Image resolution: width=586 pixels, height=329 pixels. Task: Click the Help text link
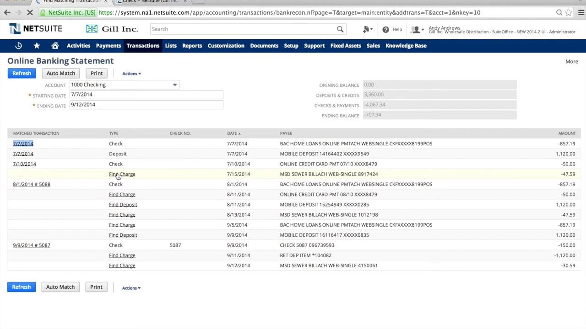pos(397,29)
